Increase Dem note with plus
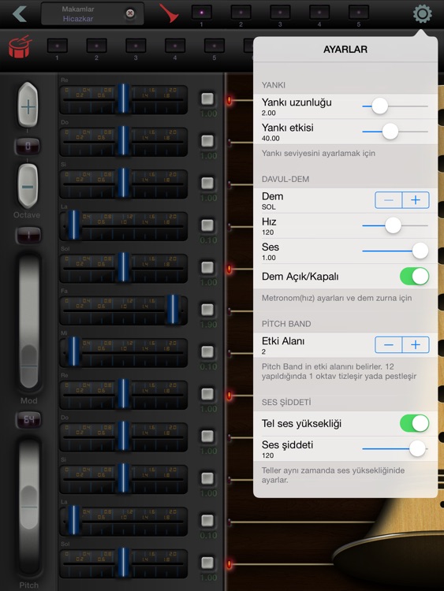The height and width of the screenshot is (591, 444). pyautogui.click(x=416, y=200)
